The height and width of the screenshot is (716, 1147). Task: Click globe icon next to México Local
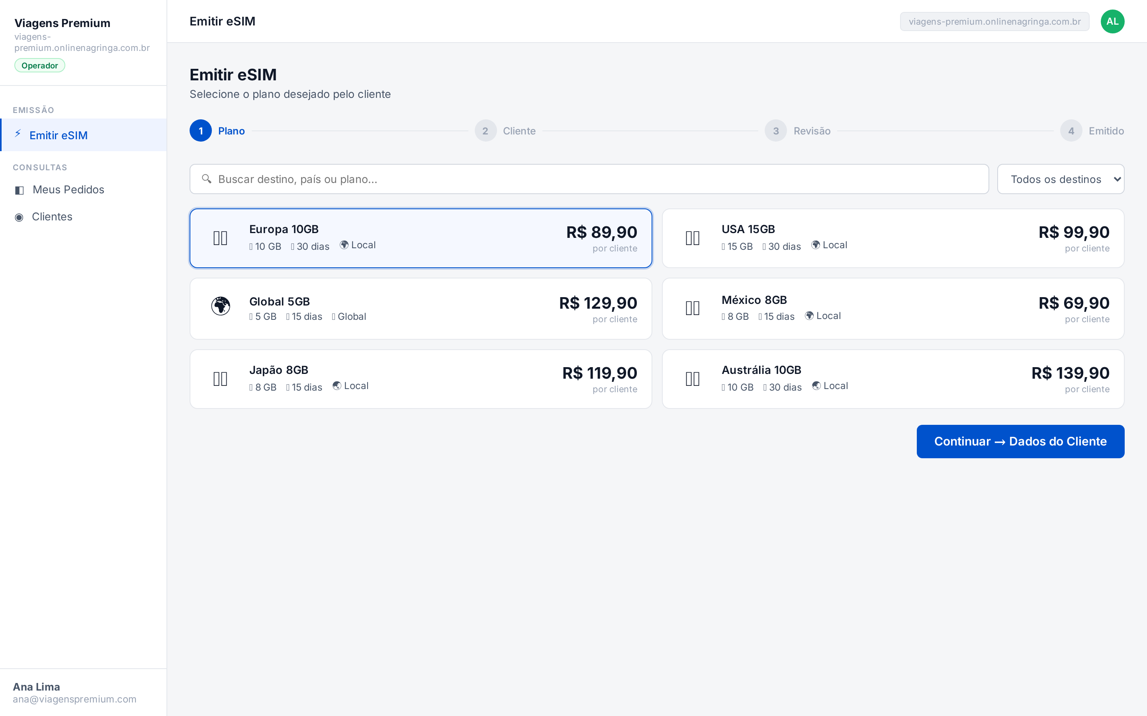click(x=810, y=315)
